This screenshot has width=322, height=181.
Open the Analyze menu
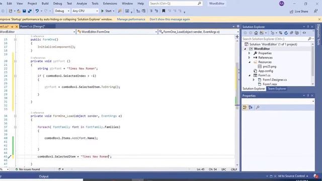82,4
